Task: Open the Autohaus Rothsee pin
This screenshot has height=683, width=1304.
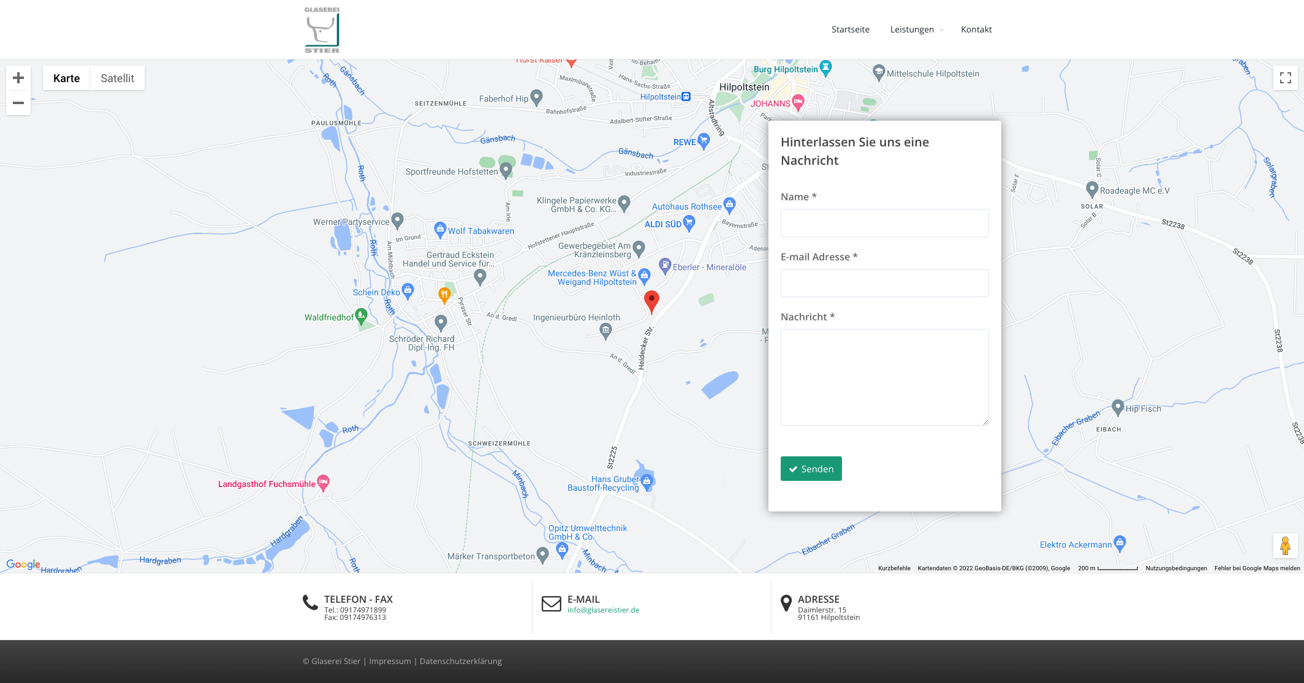Action: [729, 205]
